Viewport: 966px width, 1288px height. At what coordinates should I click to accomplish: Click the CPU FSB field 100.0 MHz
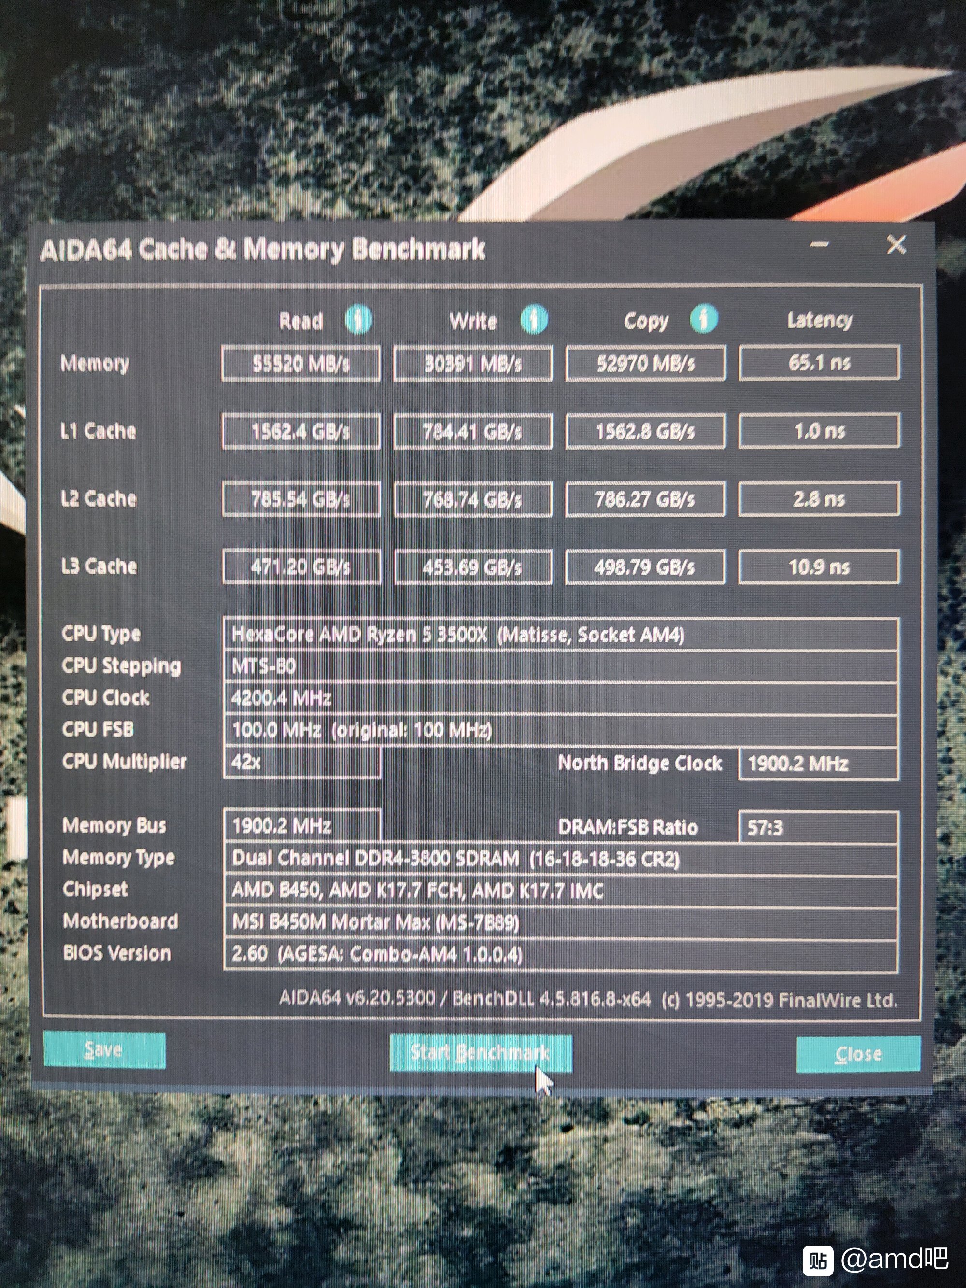pos(561,730)
